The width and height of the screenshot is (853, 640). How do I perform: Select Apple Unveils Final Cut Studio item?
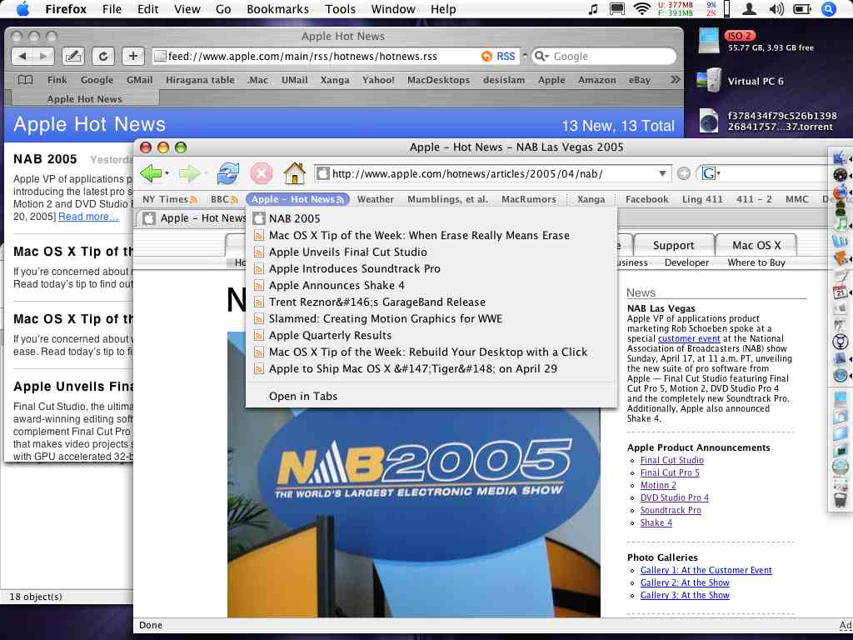point(431,252)
